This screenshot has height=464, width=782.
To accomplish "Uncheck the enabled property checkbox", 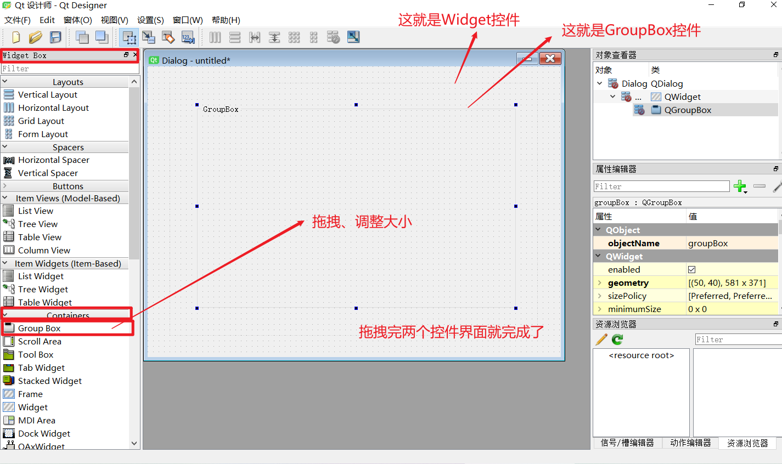I will pos(691,269).
